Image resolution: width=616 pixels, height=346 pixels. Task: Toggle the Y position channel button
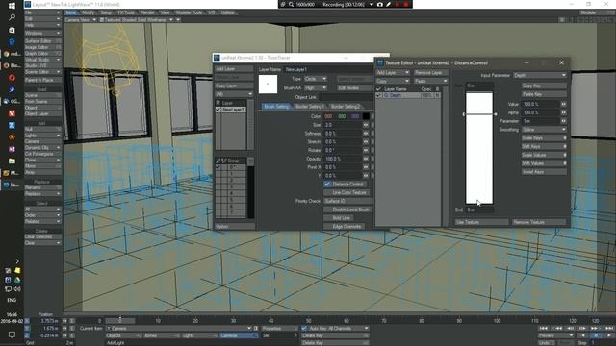27,329
